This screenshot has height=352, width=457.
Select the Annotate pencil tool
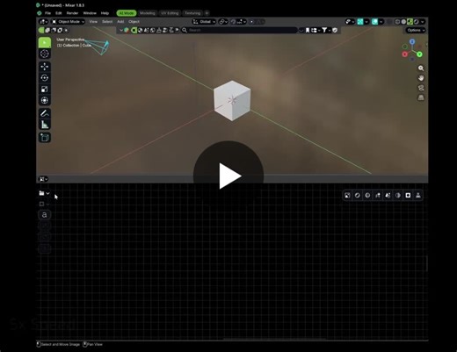45,113
